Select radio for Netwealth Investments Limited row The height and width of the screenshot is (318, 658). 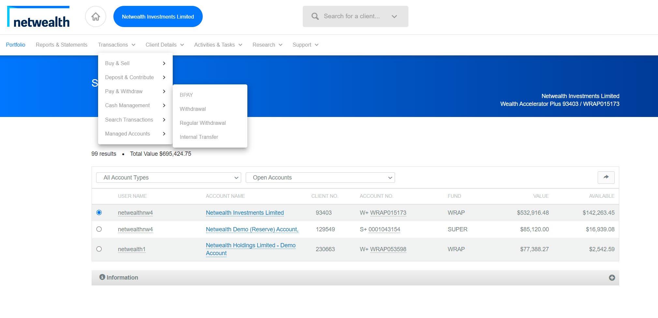[99, 212]
